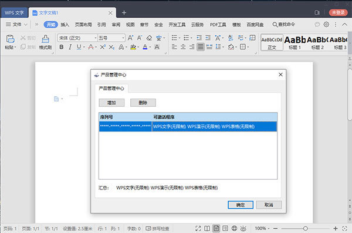Click zoom in plus button
Screen dimensions: 352x233
336,228
